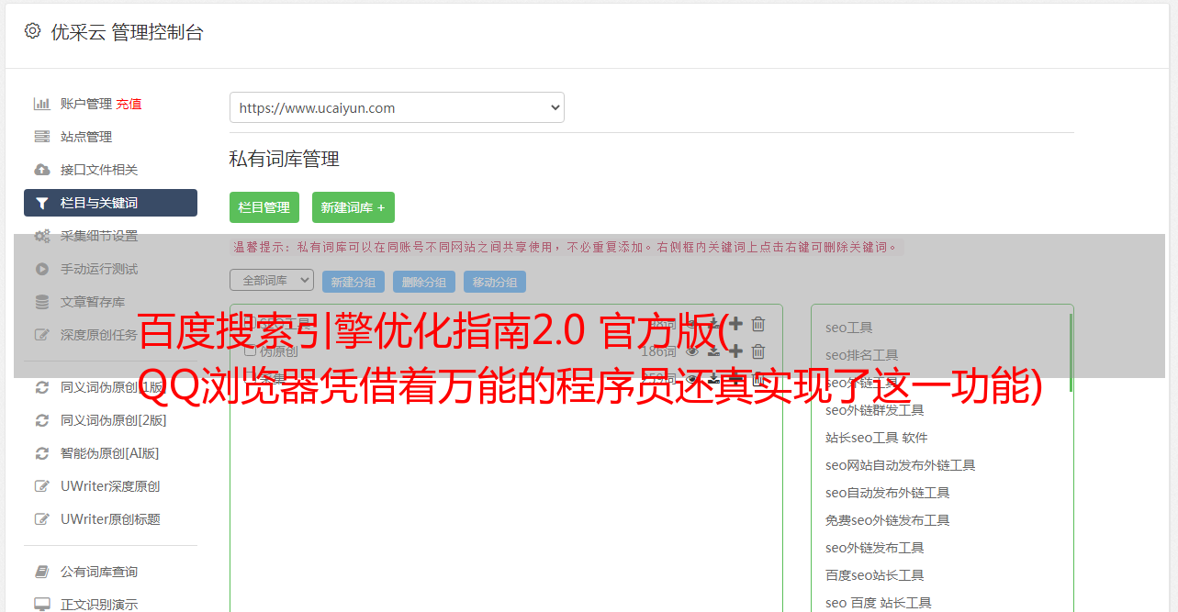Select keyword 'seo外链发布工具'
This screenshot has width=1178, height=612.
pyautogui.click(x=874, y=548)
